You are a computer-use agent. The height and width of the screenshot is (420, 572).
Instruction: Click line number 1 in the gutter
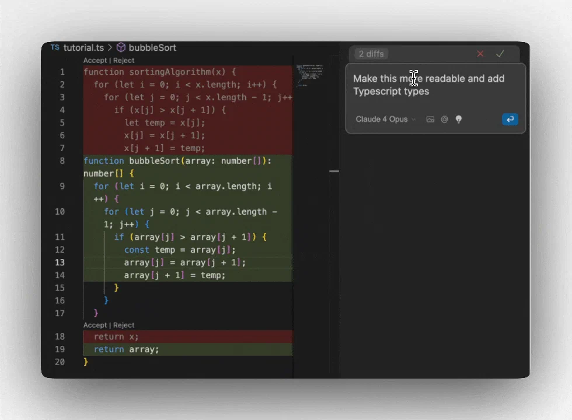[x=62, y=72]
